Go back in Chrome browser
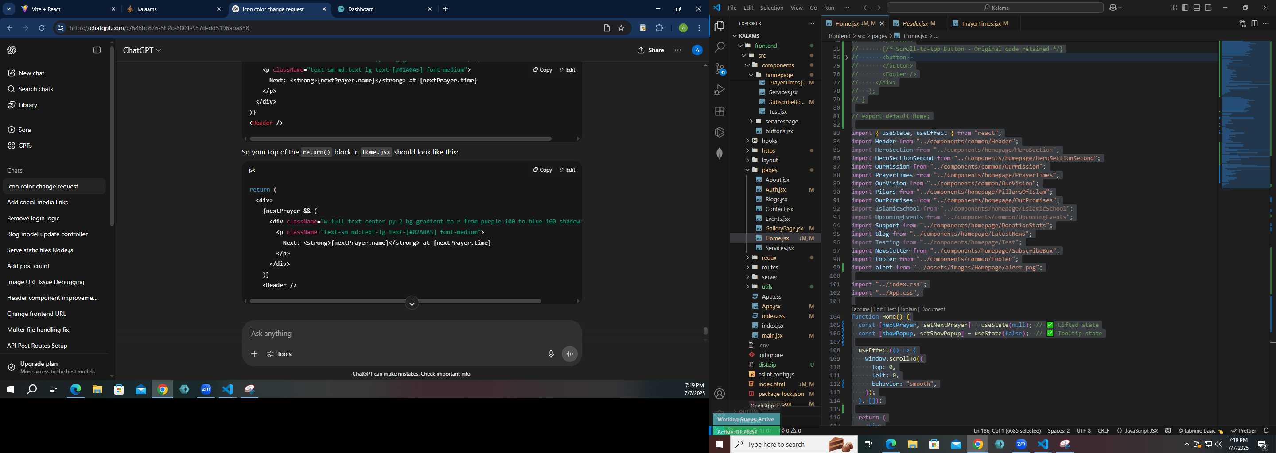This screenshot has width=1276, height=453. pyautogui.click(x=9, y=28)
